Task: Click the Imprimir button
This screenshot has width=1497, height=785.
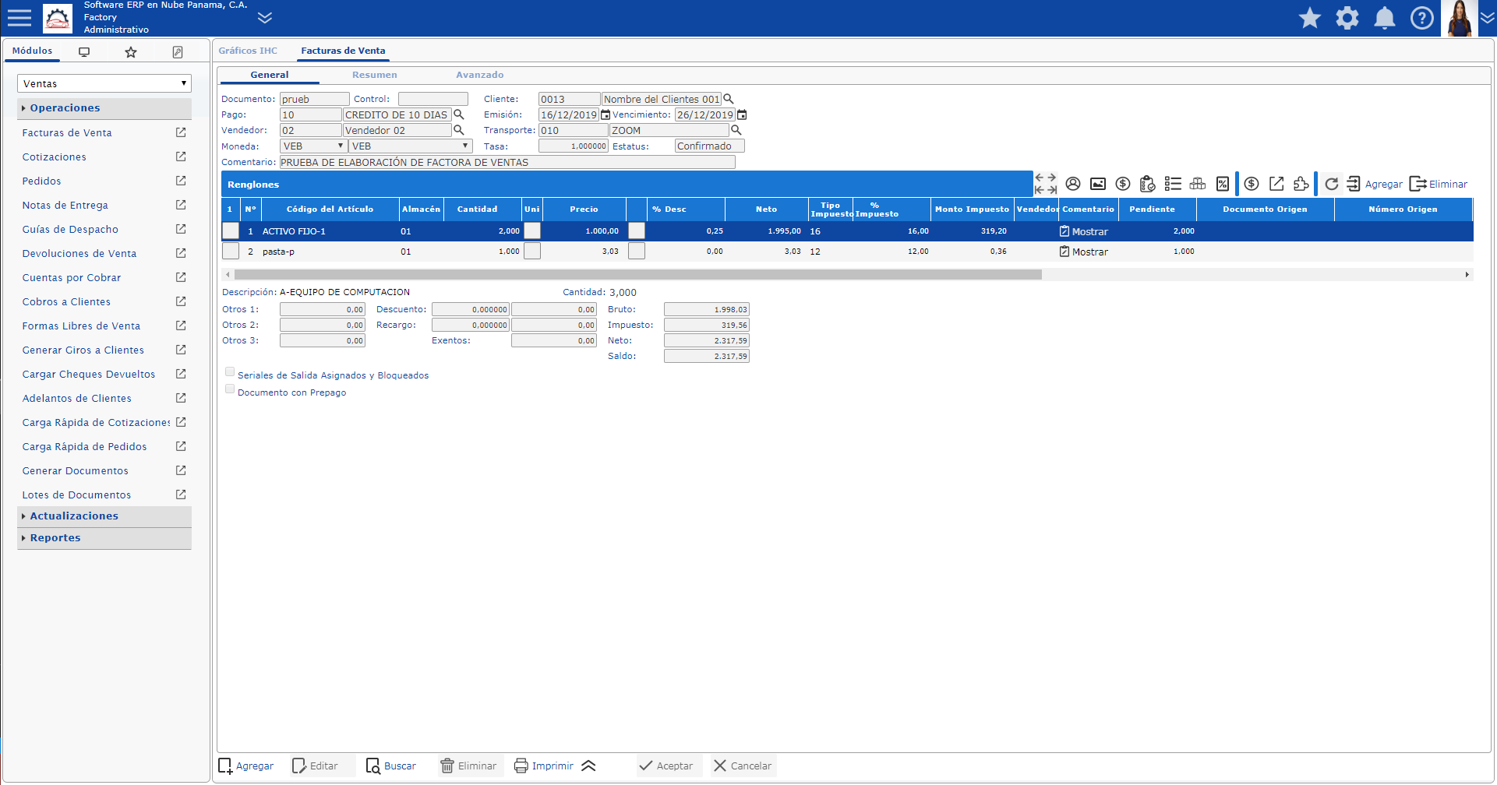Action: tap(544, 766)
